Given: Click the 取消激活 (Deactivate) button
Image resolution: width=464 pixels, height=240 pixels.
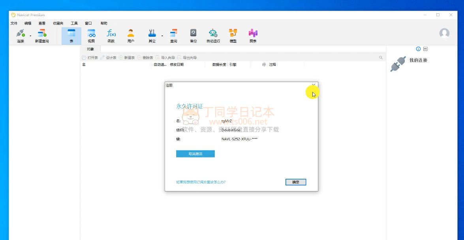Looking at the screenshot, I should 195,154.
